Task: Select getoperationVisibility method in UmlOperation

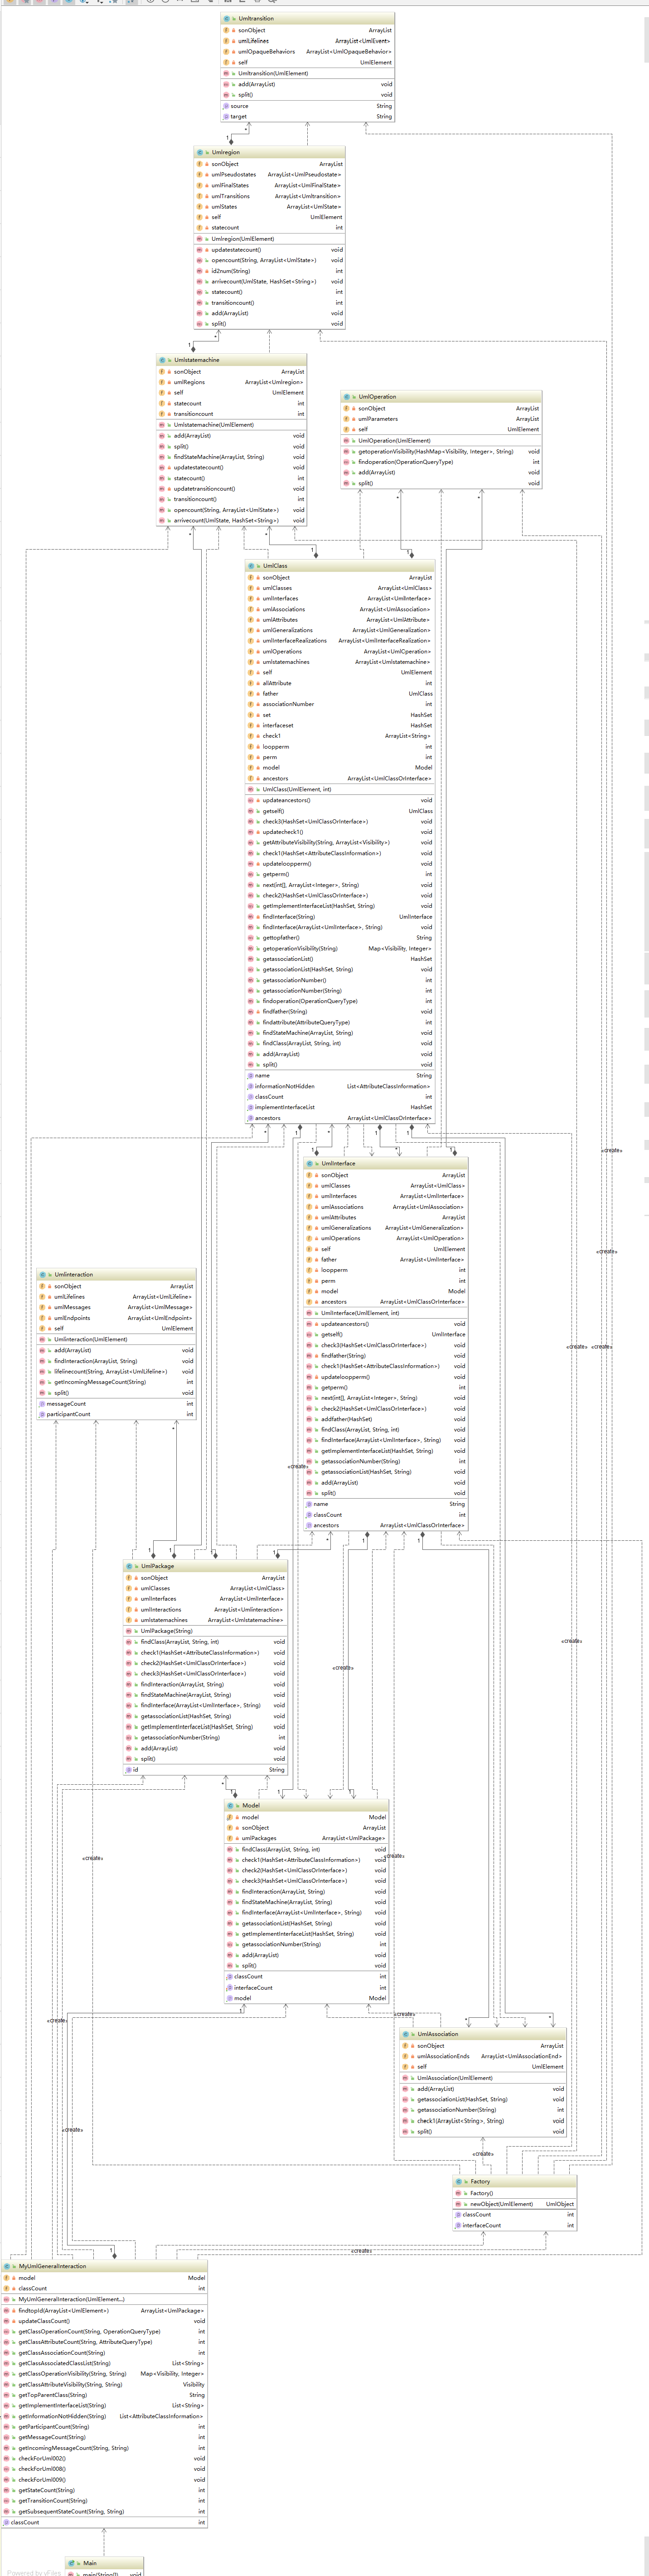Action: pyautogui.click(x=441, y=452)
